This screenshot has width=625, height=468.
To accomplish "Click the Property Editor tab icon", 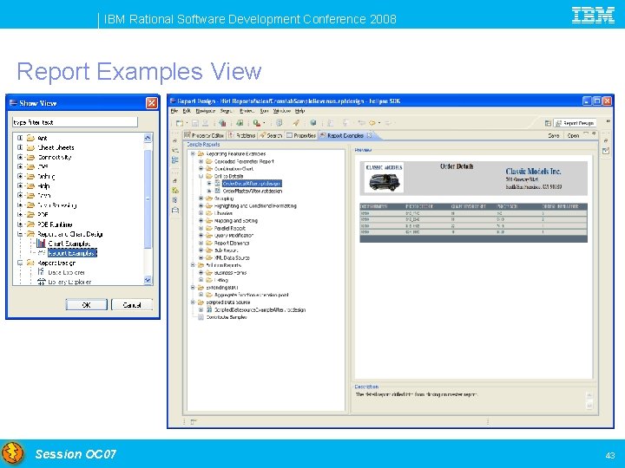I will (187, 136).
